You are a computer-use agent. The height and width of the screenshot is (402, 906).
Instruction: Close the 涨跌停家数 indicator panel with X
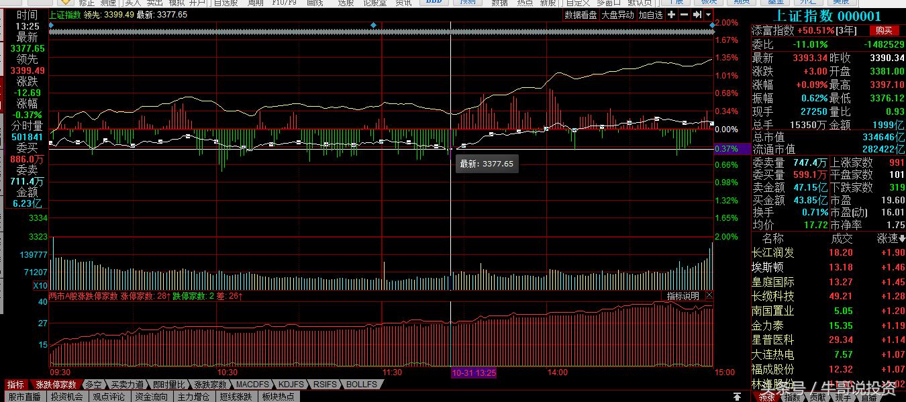pos(709,296)
